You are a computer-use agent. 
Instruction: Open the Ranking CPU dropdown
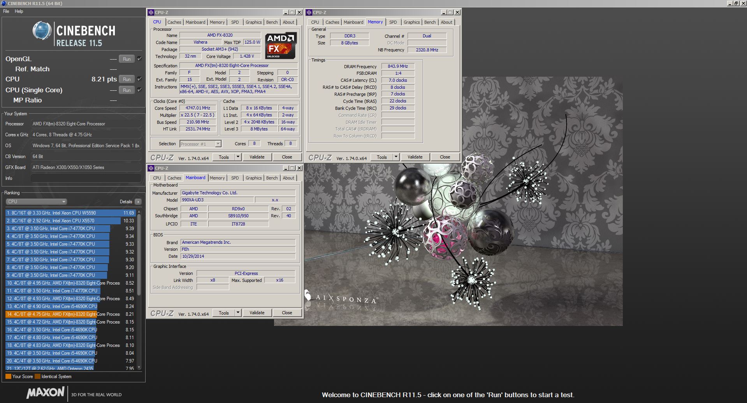[37, 202]
